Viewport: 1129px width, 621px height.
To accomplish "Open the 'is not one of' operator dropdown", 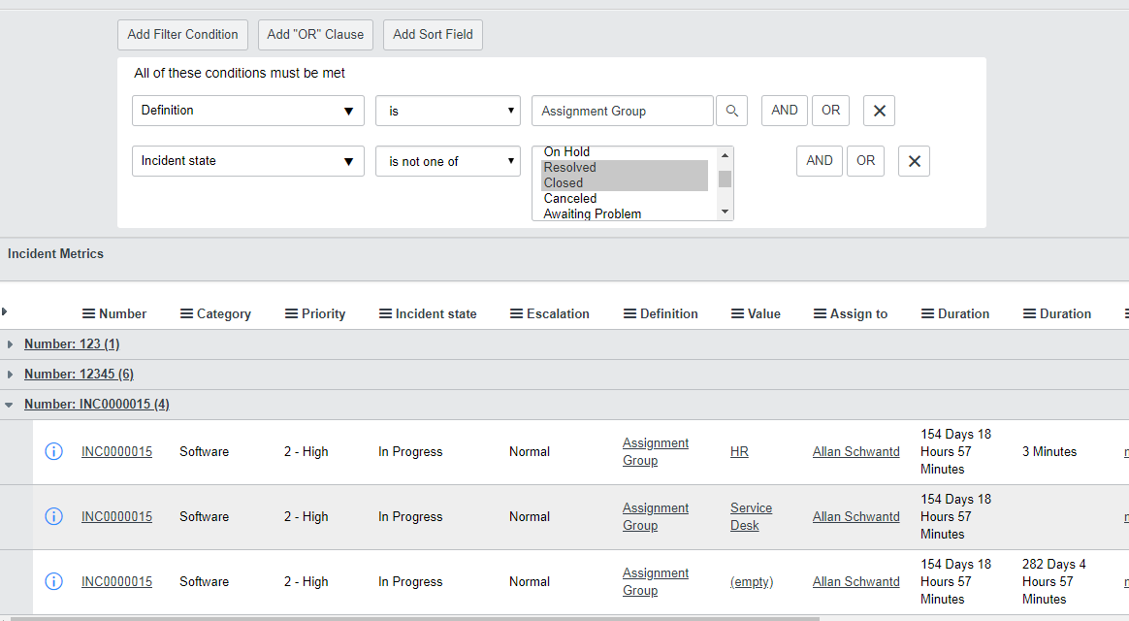I will click(448, 161).
